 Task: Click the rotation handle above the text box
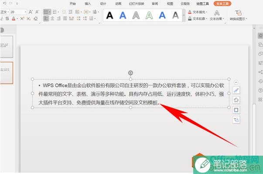tap(130, 73)
